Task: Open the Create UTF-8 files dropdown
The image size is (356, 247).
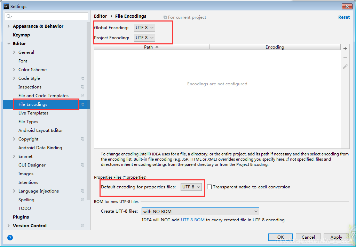Action: tap(200, 211)
